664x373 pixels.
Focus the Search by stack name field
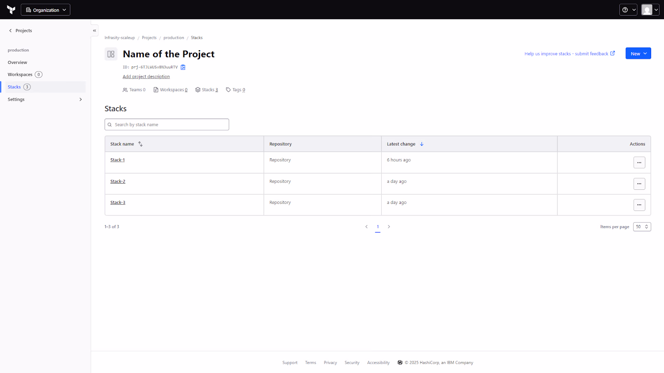pos(167,124)
